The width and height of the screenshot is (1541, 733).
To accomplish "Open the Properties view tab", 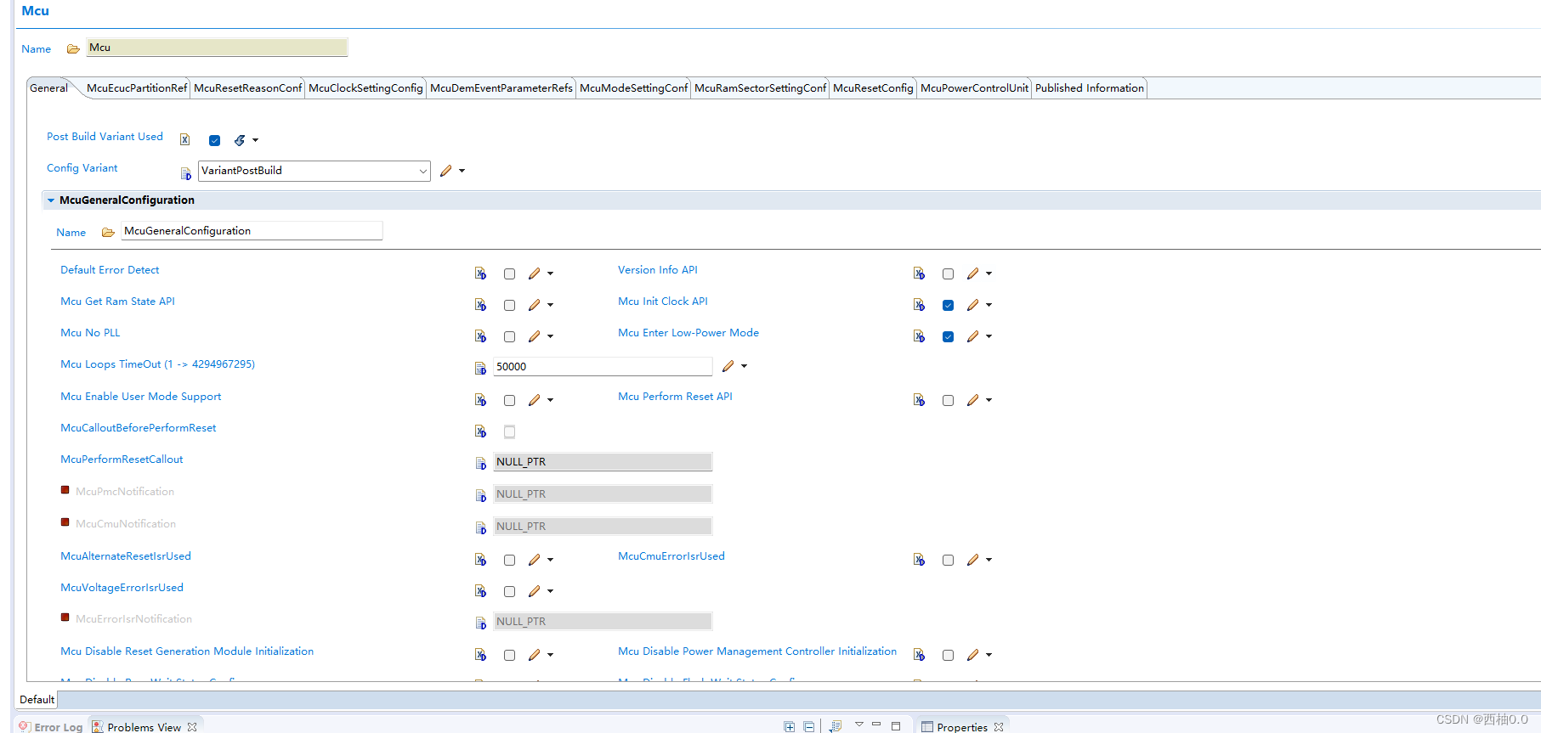I will point(961,726).
